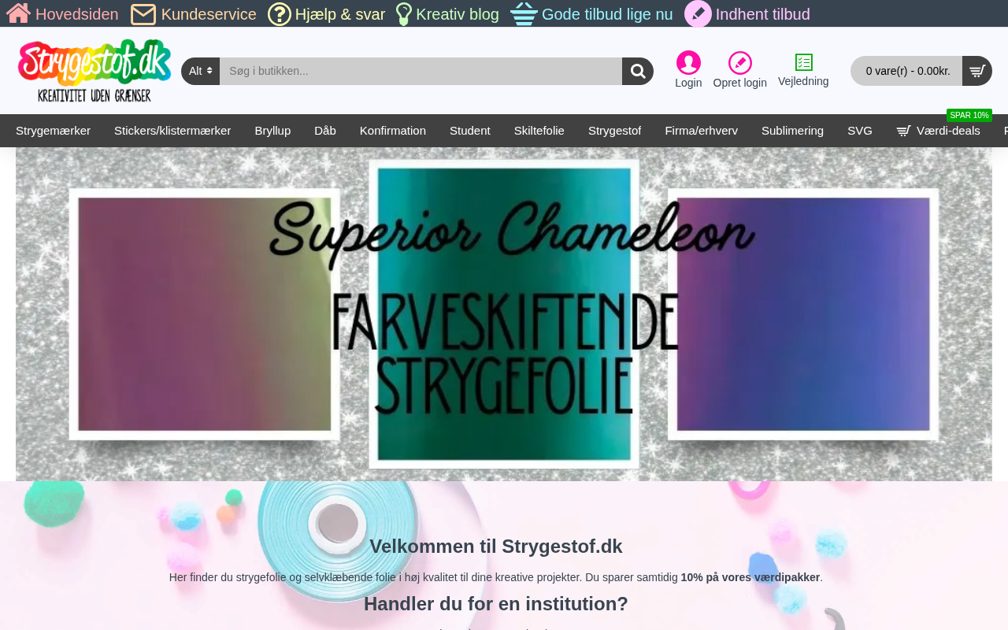Click the green SPAR 10% badge
1008x630 pixels.
click(969, 115)
